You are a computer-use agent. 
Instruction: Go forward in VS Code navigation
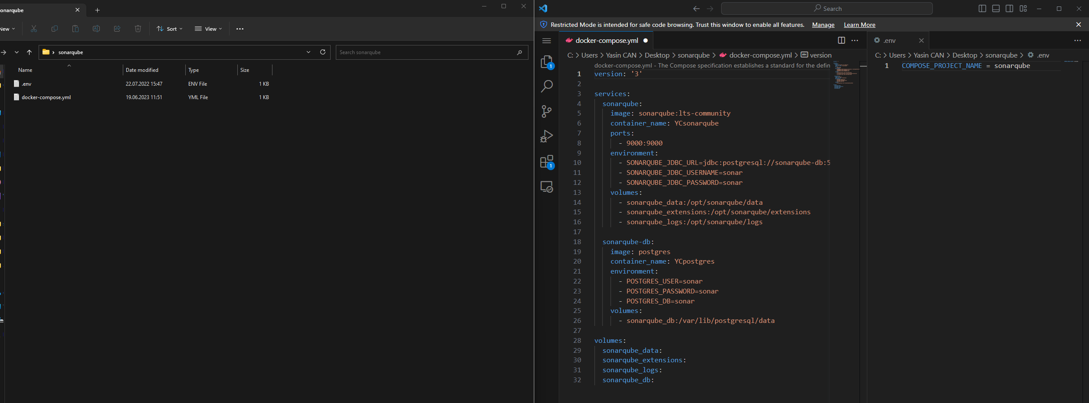pos(710,9)
